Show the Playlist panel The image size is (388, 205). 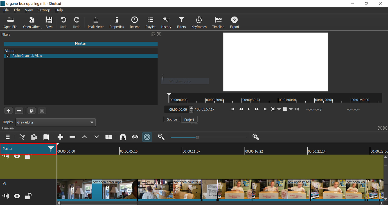pos(150,22)
